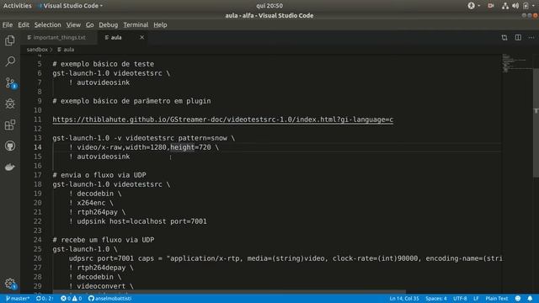The height and width of the screenshot is (303, 539).
Task: Open the Edit menu
Action: coord(24,24)
